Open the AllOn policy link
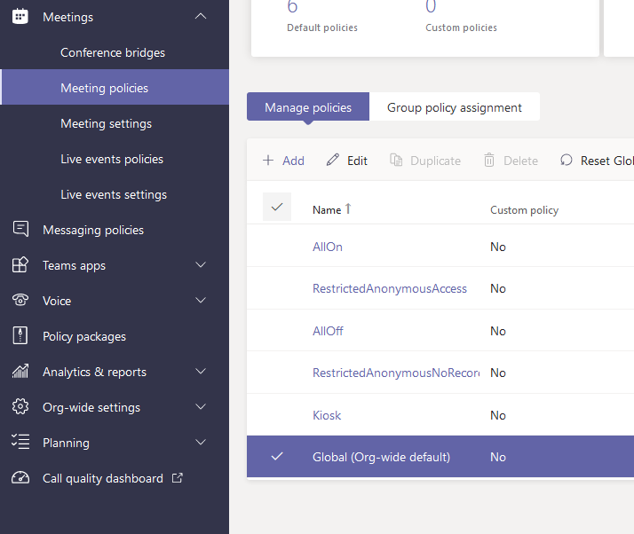The width and height of the screenshot is (634, 534). [x=328, y=247]
